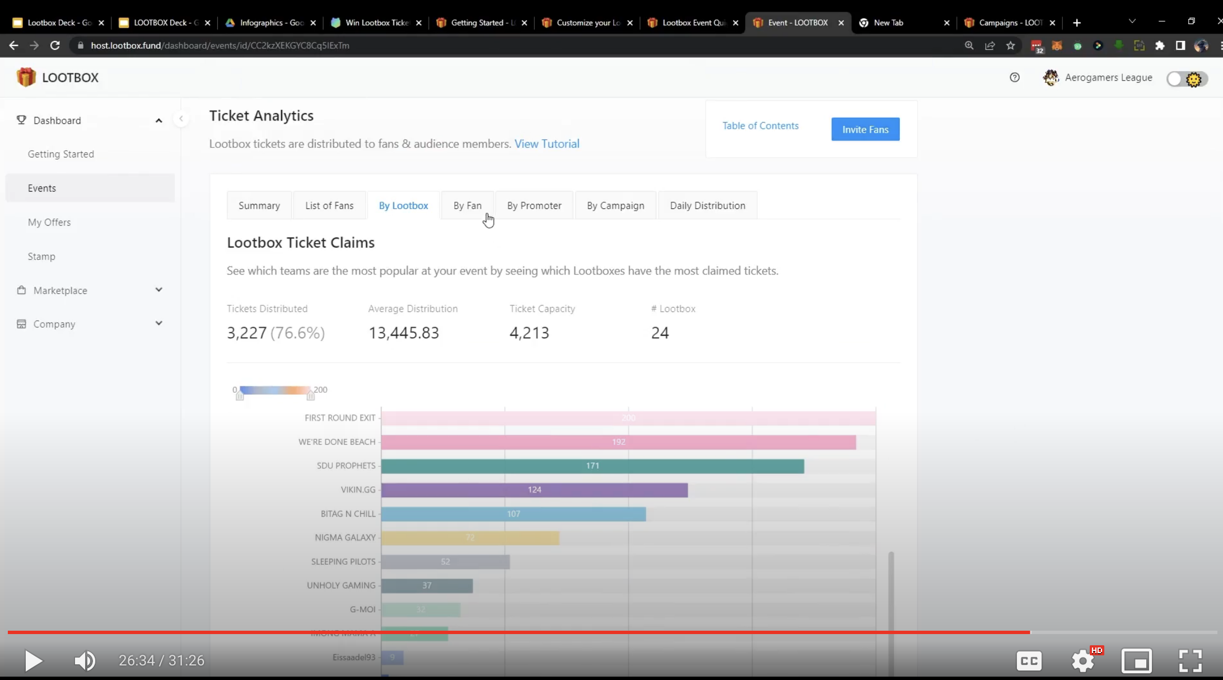Viewport: 1223px width, 680px height.
Task: Open the View Tutorial link
Action: pyautogui.click(x=547, y=144)
